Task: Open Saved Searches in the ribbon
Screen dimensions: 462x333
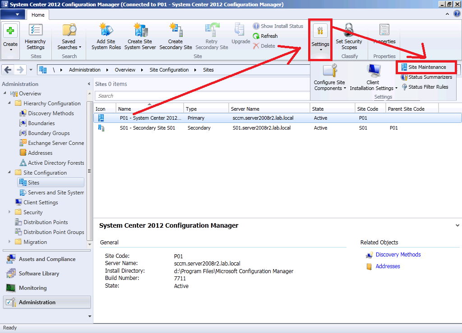Action: pos(69,37)
